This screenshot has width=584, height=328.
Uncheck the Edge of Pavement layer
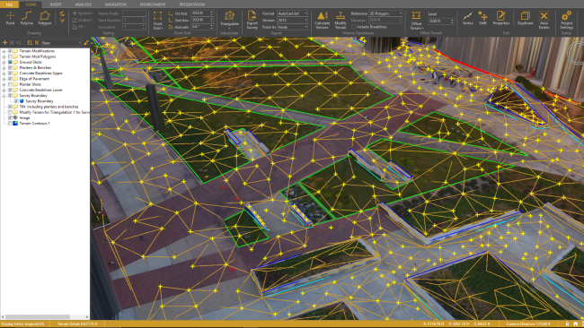(10, 79)
